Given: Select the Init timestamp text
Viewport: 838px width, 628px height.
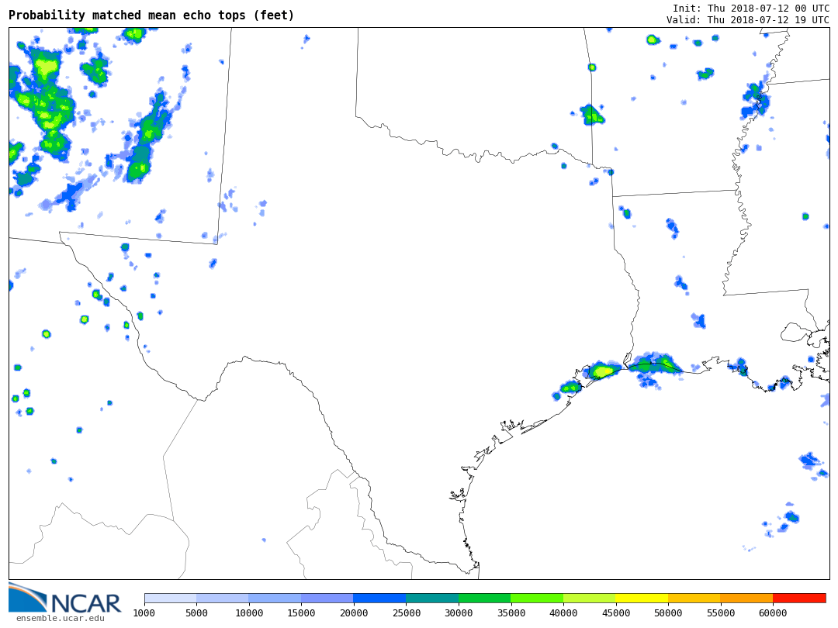Looking at the screenshot, I should (750, 9).
